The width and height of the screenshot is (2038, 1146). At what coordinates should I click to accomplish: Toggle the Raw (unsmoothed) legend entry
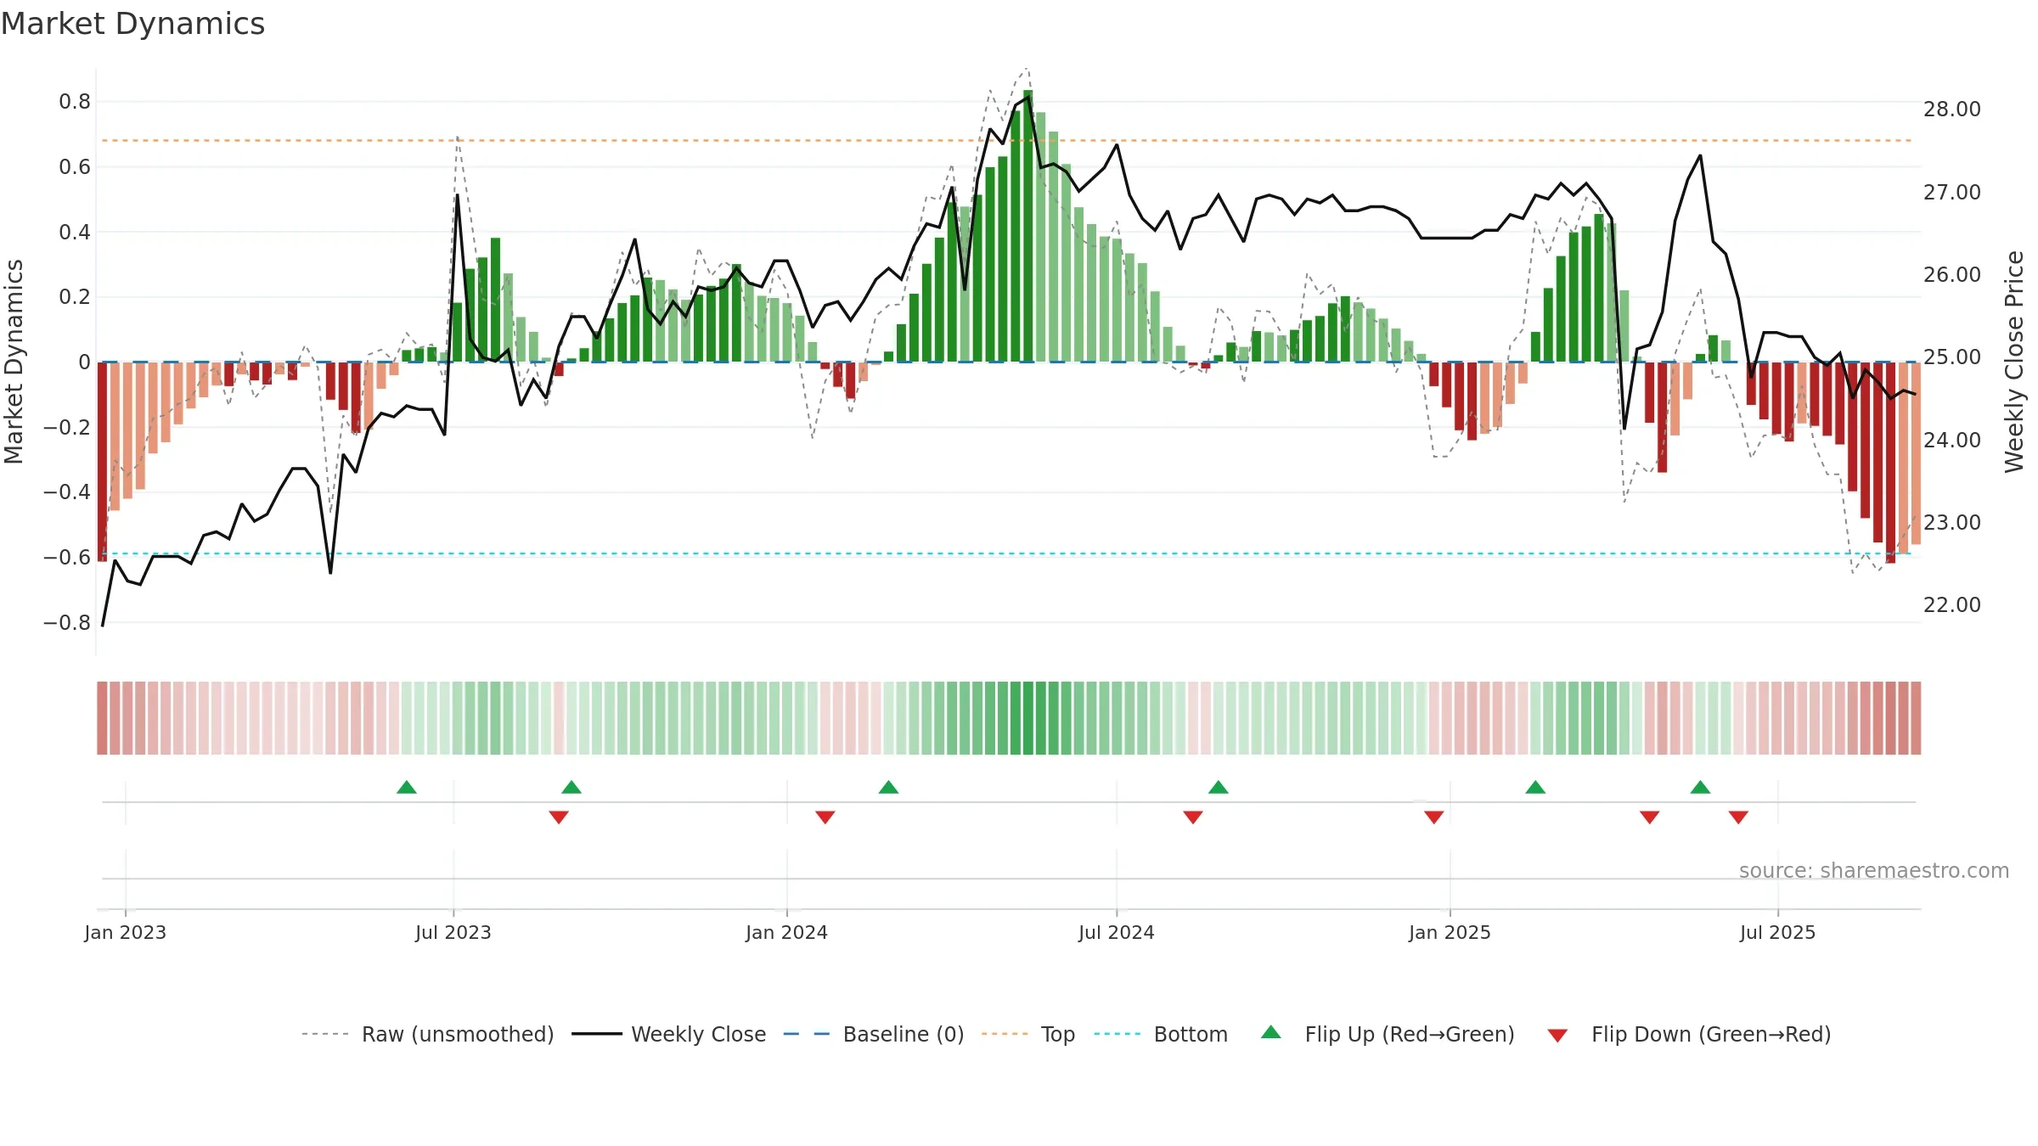pyautogui.click(x=427, y=1034)
